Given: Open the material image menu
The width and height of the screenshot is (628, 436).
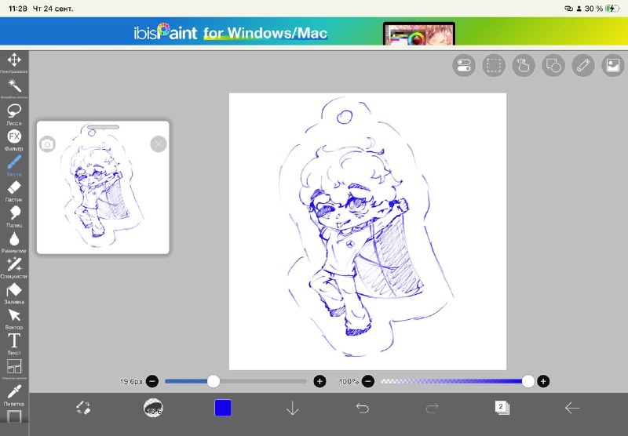Looking at the screenshot, I should click(613, 65).
